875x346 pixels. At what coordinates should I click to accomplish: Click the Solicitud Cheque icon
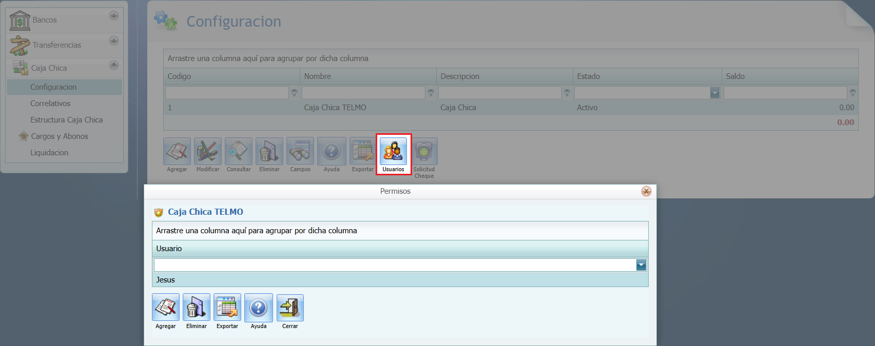pyautogui.click(x=424, y=151)
